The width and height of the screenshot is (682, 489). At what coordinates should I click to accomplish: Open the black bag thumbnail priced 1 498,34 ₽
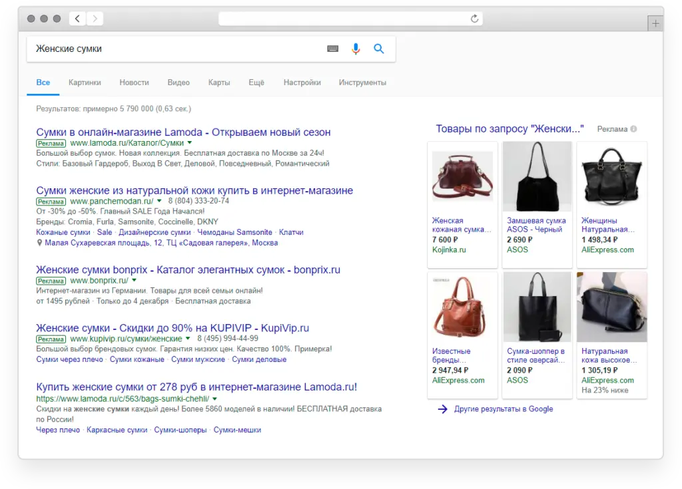(611, 177)
